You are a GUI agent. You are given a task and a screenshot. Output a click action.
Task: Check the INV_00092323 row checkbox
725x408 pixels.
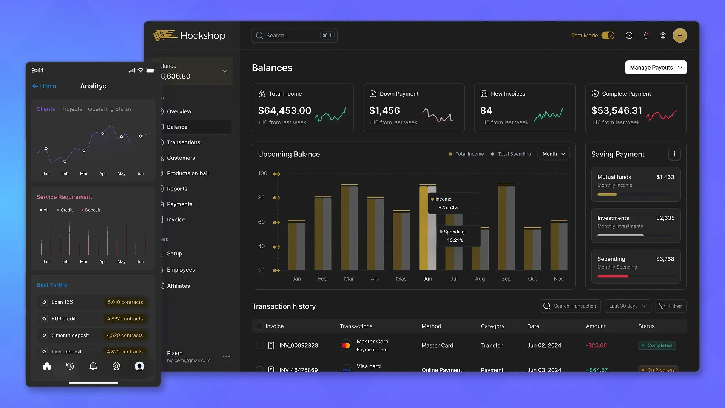click(x=259, y=345)
